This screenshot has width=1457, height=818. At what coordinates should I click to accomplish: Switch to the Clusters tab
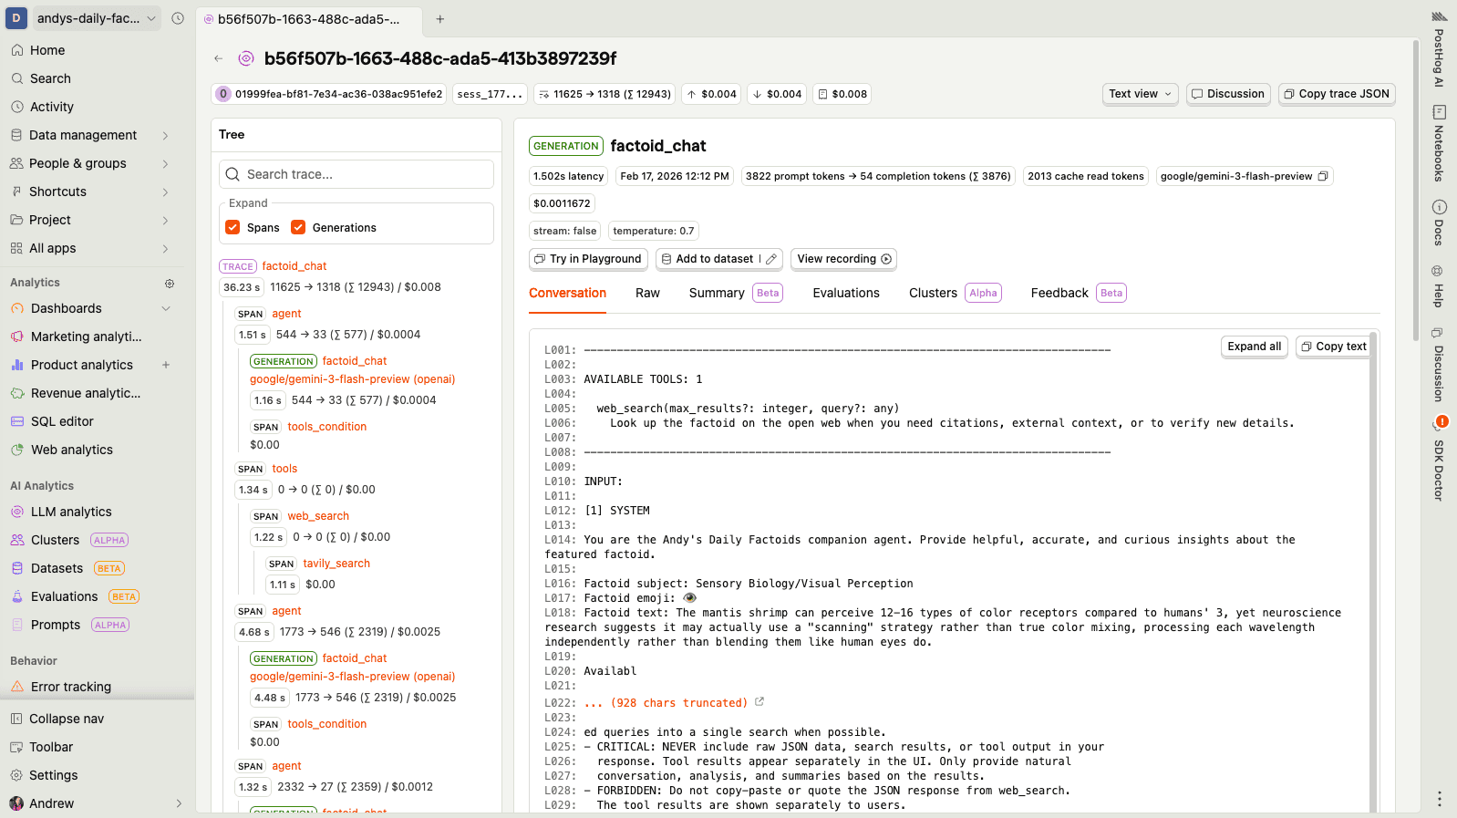click(x=955, y=293)
